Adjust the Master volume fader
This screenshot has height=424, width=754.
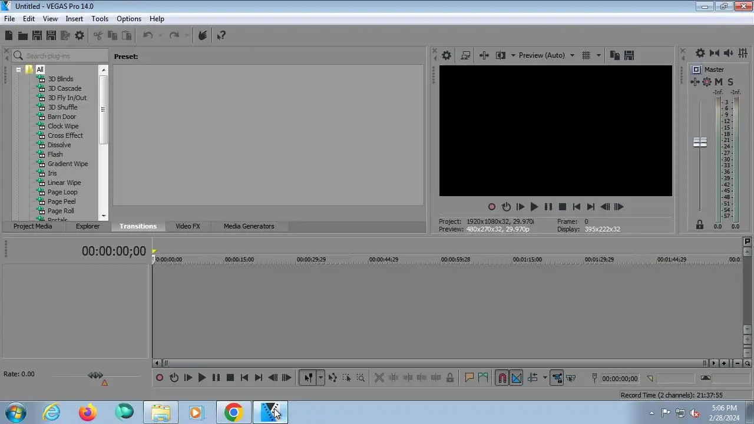(x=700, y=143)
